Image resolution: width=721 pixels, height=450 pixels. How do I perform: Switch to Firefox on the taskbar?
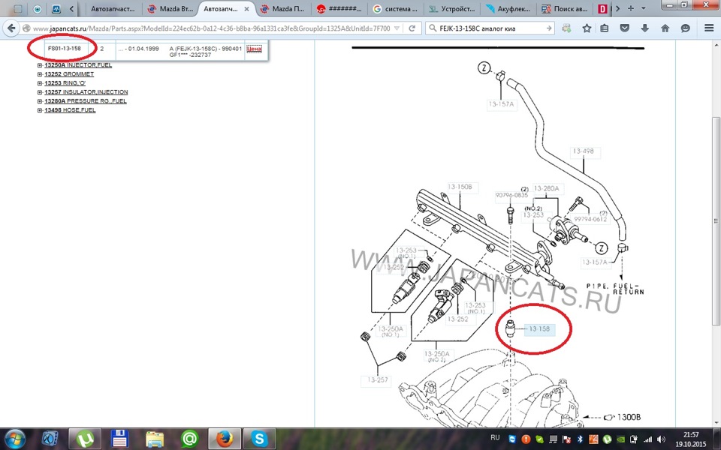pyautogui.click(x=225, y=439)
